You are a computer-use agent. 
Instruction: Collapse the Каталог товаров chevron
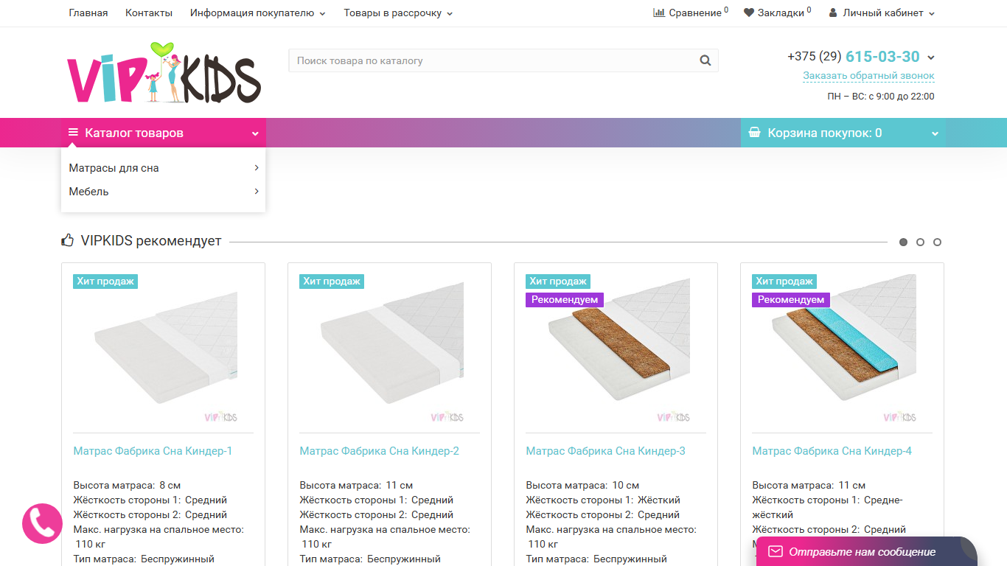pyautogui.click(x=255, y=133)
